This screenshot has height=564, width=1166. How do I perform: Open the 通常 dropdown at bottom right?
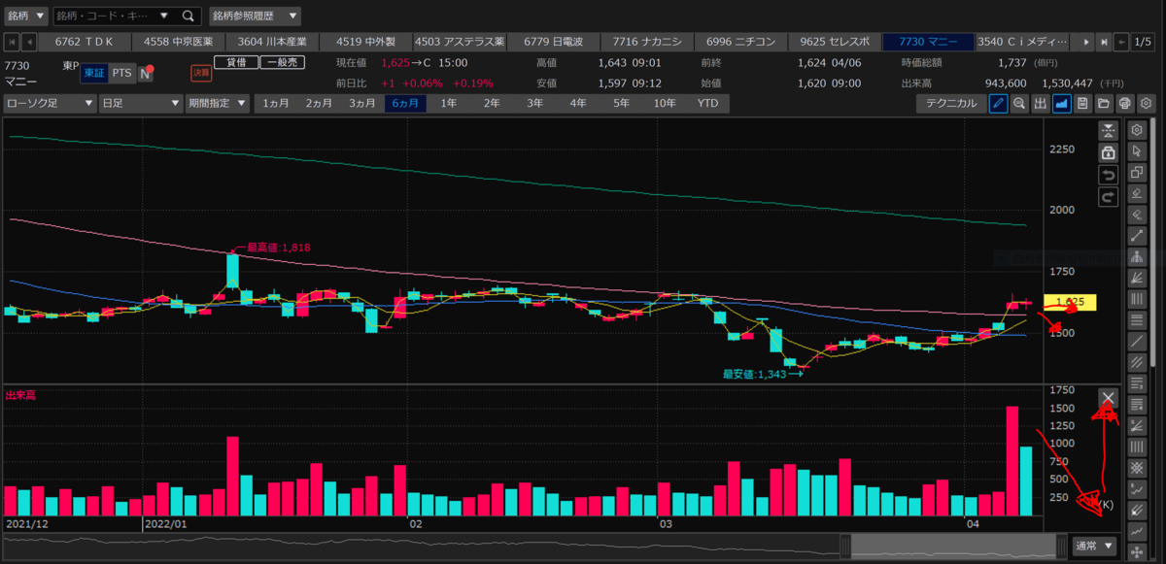1095,546
